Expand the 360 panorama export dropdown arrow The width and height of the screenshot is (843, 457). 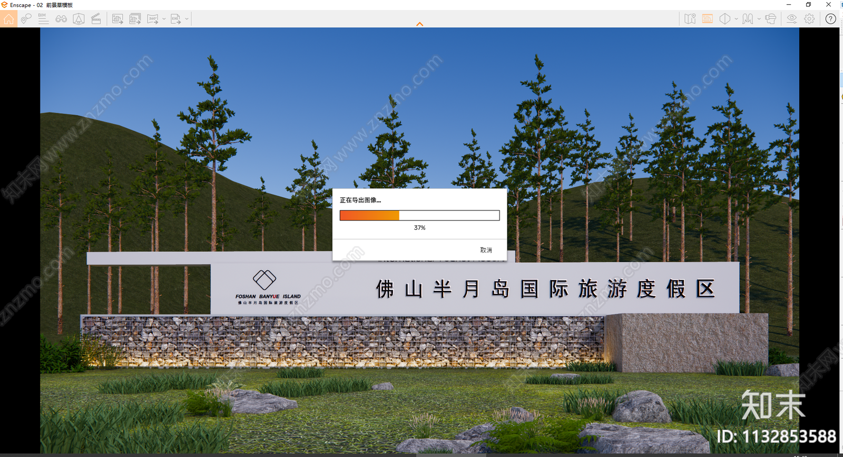(x=164, y=19)
